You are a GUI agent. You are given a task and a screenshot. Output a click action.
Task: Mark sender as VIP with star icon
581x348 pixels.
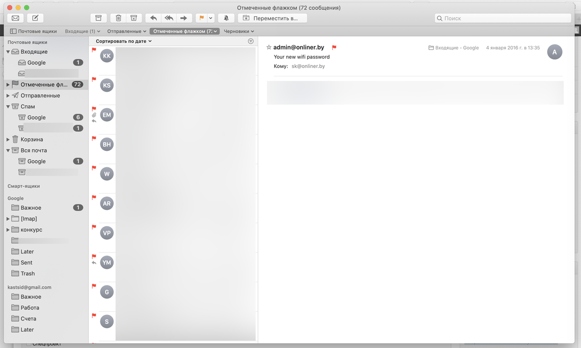coord(269,47)
